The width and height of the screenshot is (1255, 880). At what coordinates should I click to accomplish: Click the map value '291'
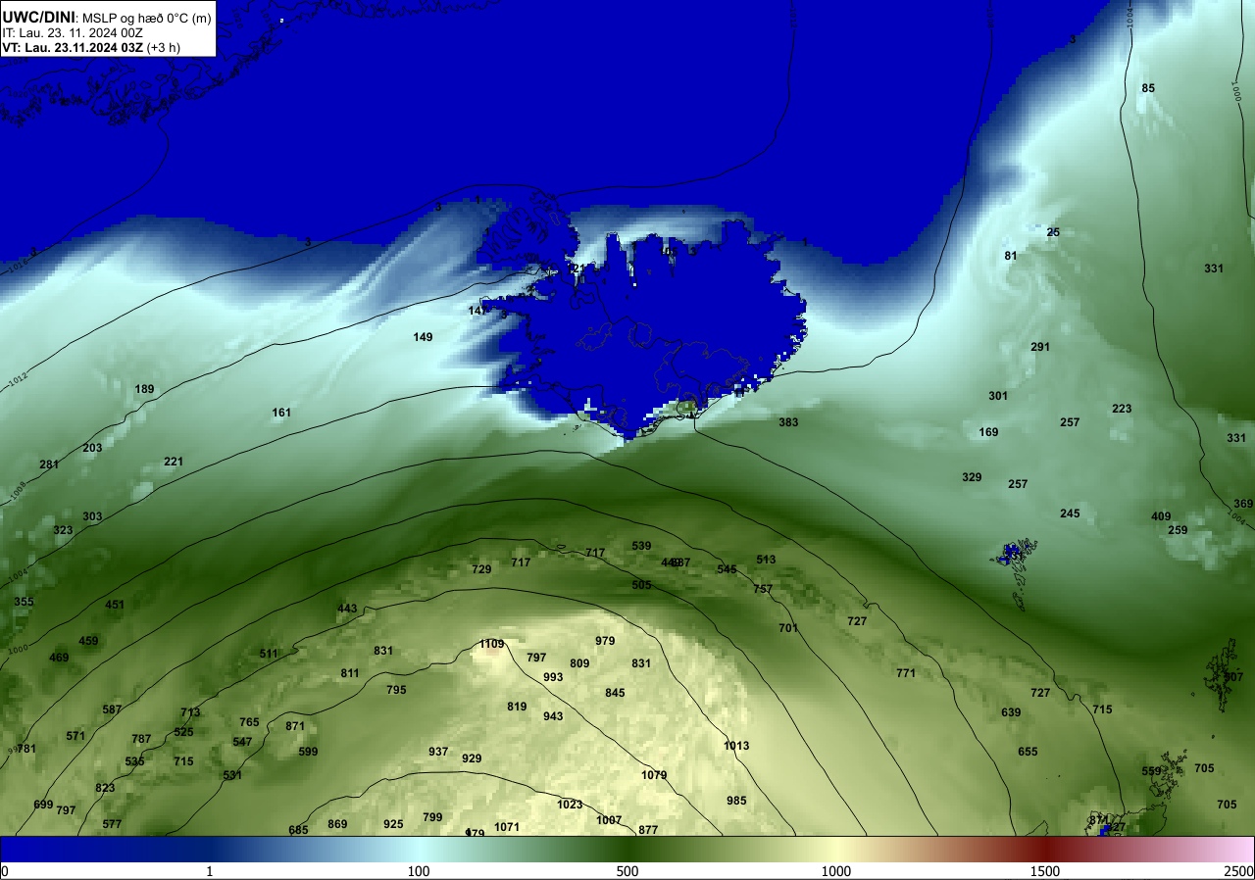tap(1040, 347)
